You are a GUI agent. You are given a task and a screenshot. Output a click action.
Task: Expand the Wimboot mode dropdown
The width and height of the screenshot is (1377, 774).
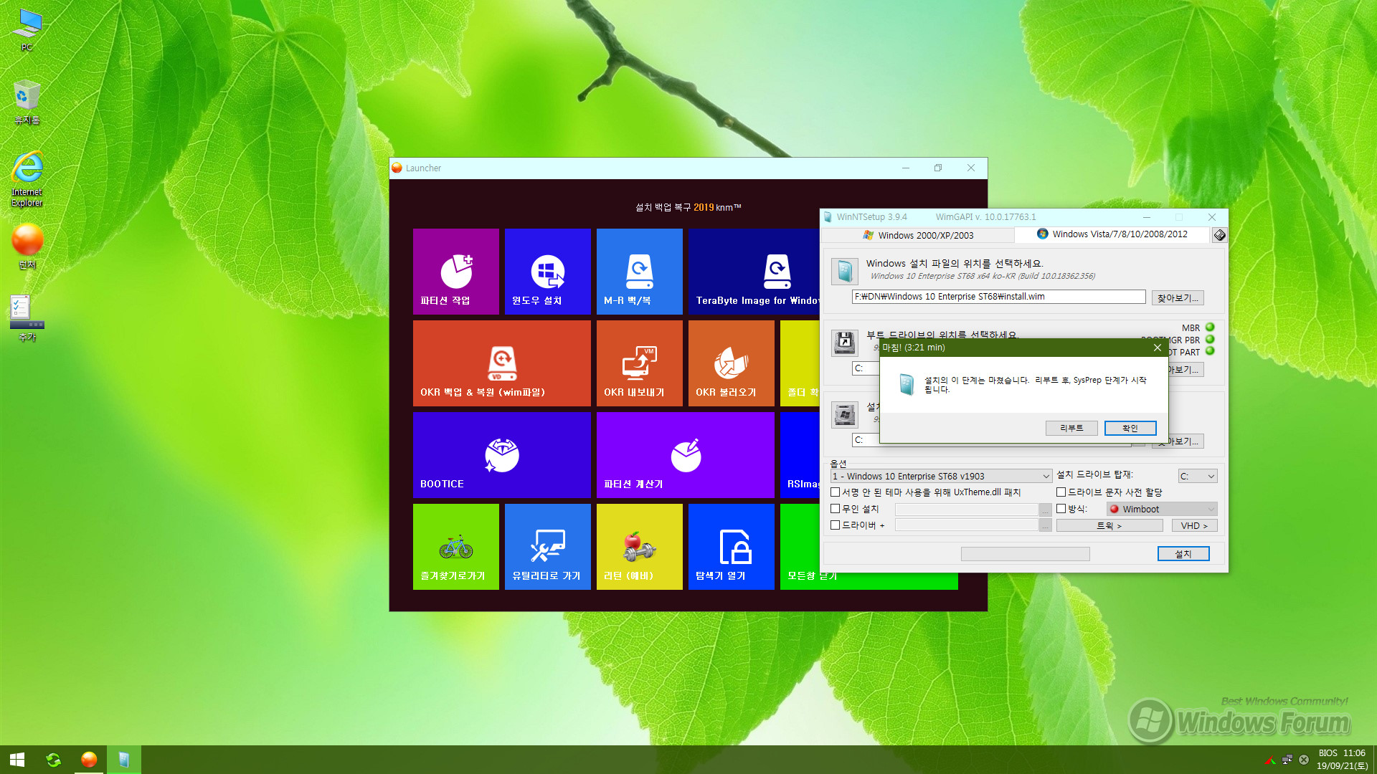pyautogui.click(x=1162, y=509)
